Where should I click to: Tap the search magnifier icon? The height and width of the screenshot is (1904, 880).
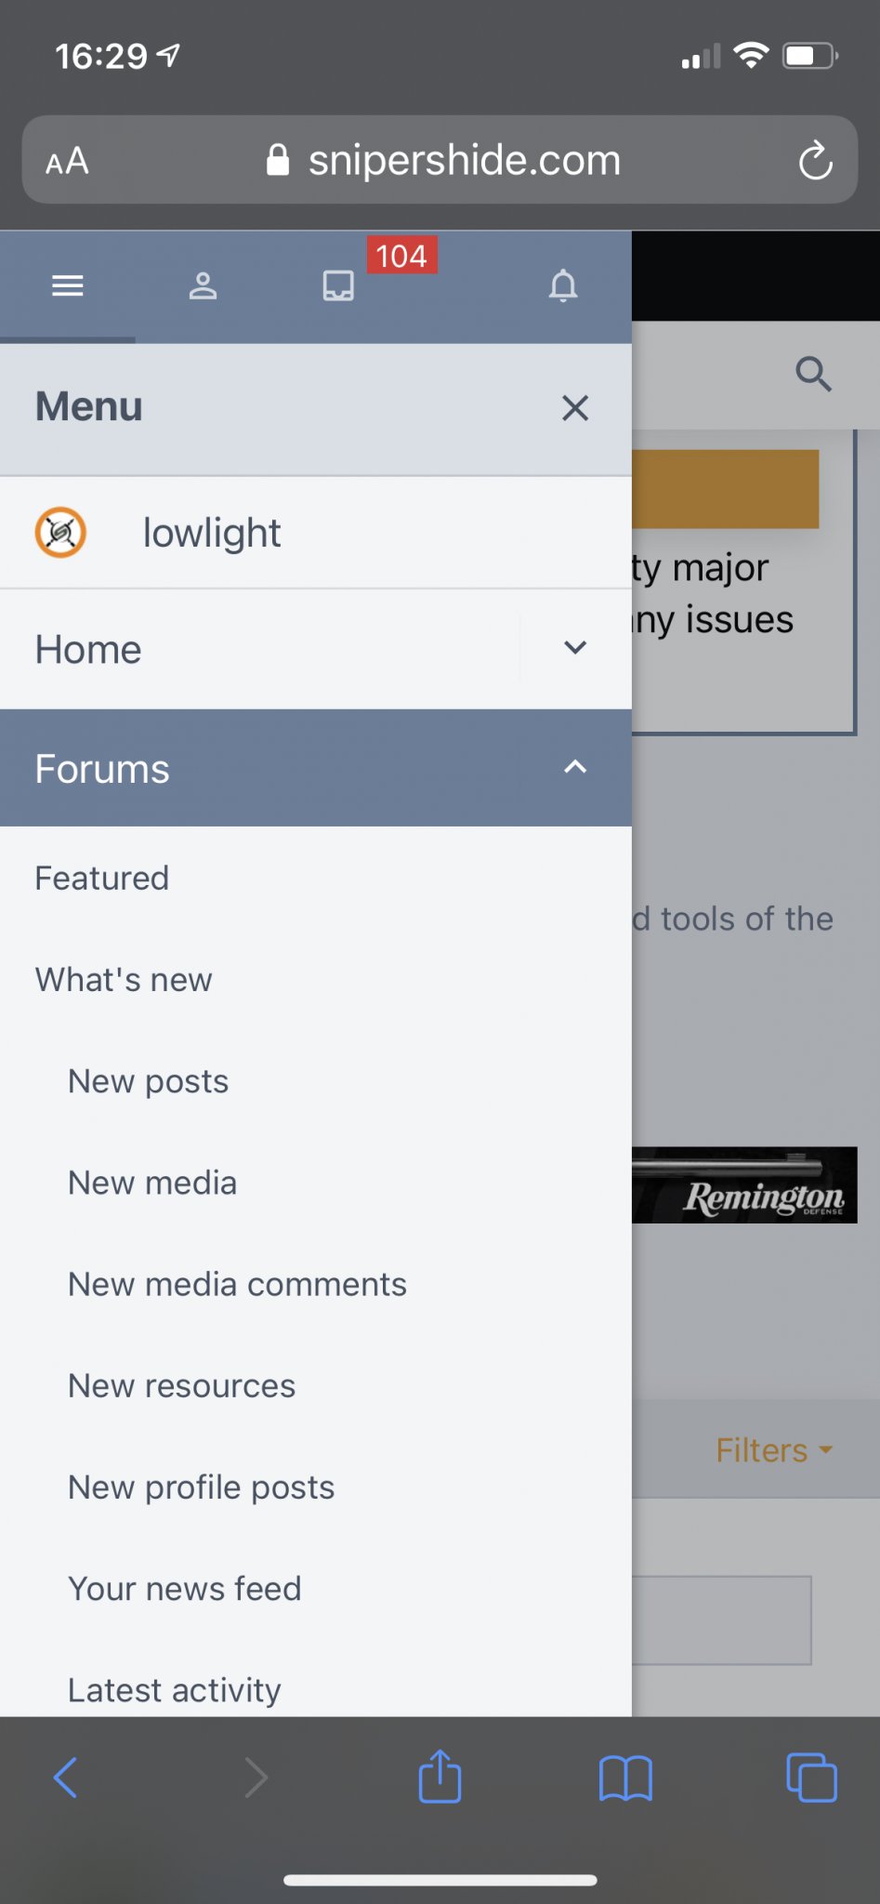813,374
